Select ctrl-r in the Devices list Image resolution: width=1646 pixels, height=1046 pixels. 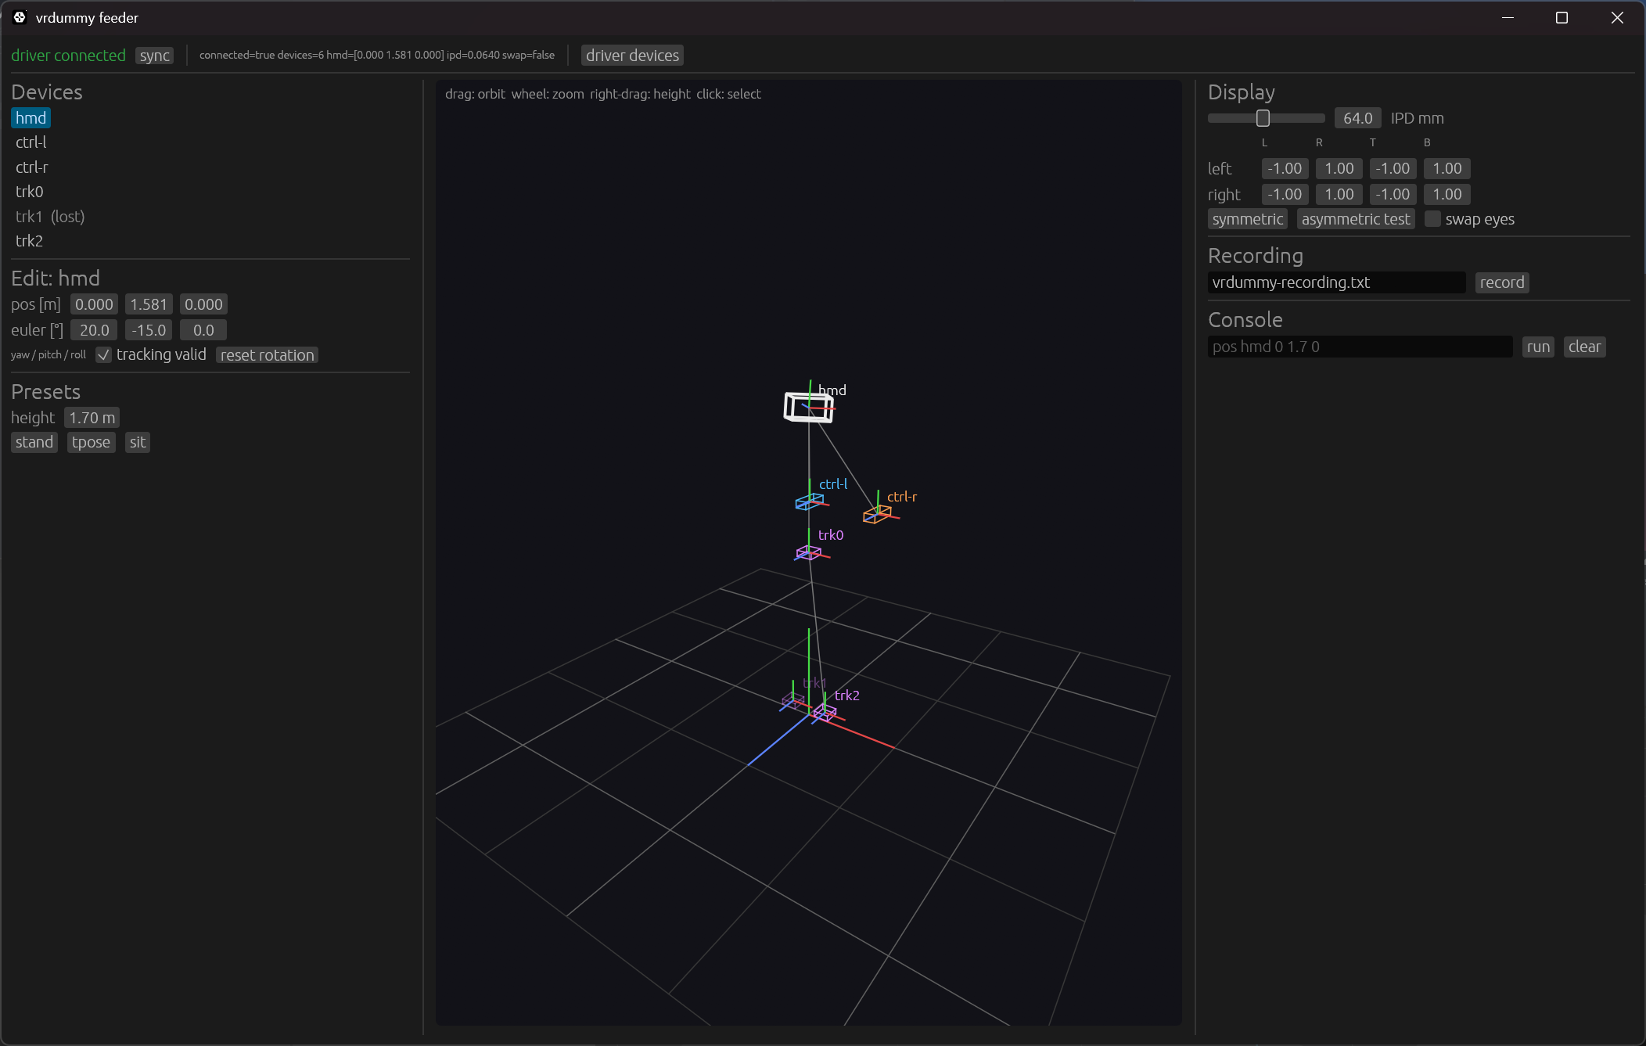pyautogui.click(x=31, y=167)
